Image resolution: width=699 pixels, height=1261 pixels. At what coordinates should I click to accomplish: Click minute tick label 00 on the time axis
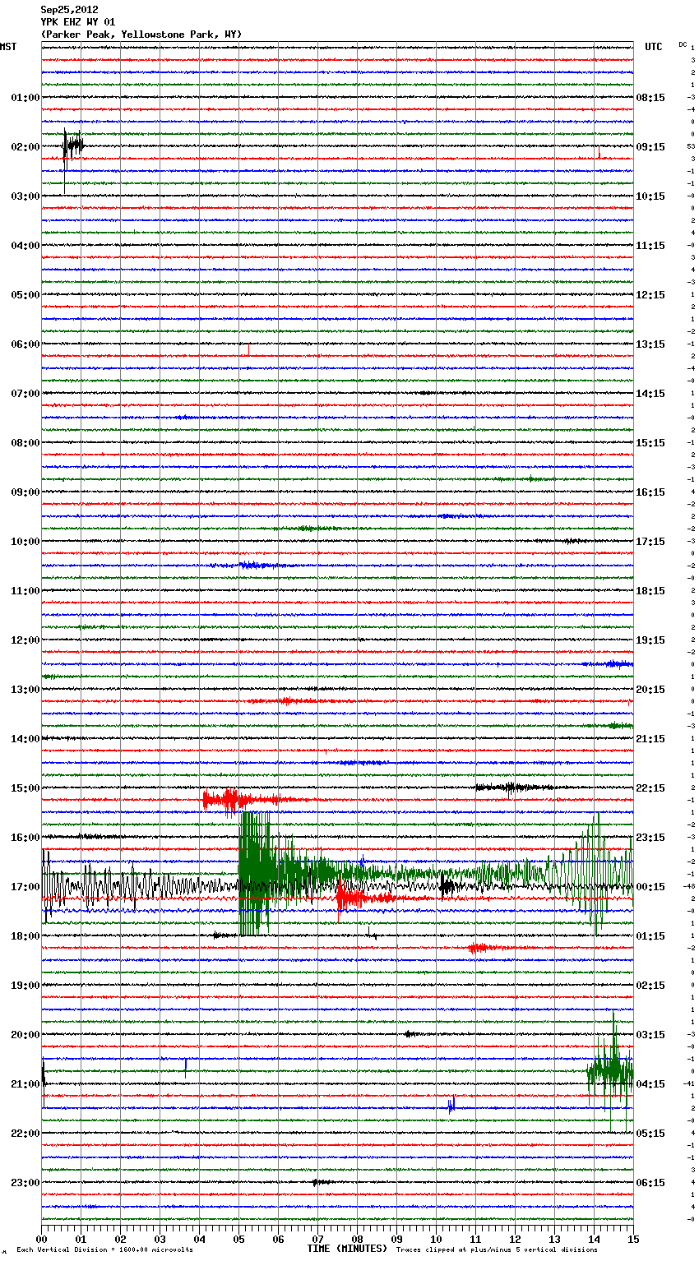pyautogui.click(x=42, y=1239)
